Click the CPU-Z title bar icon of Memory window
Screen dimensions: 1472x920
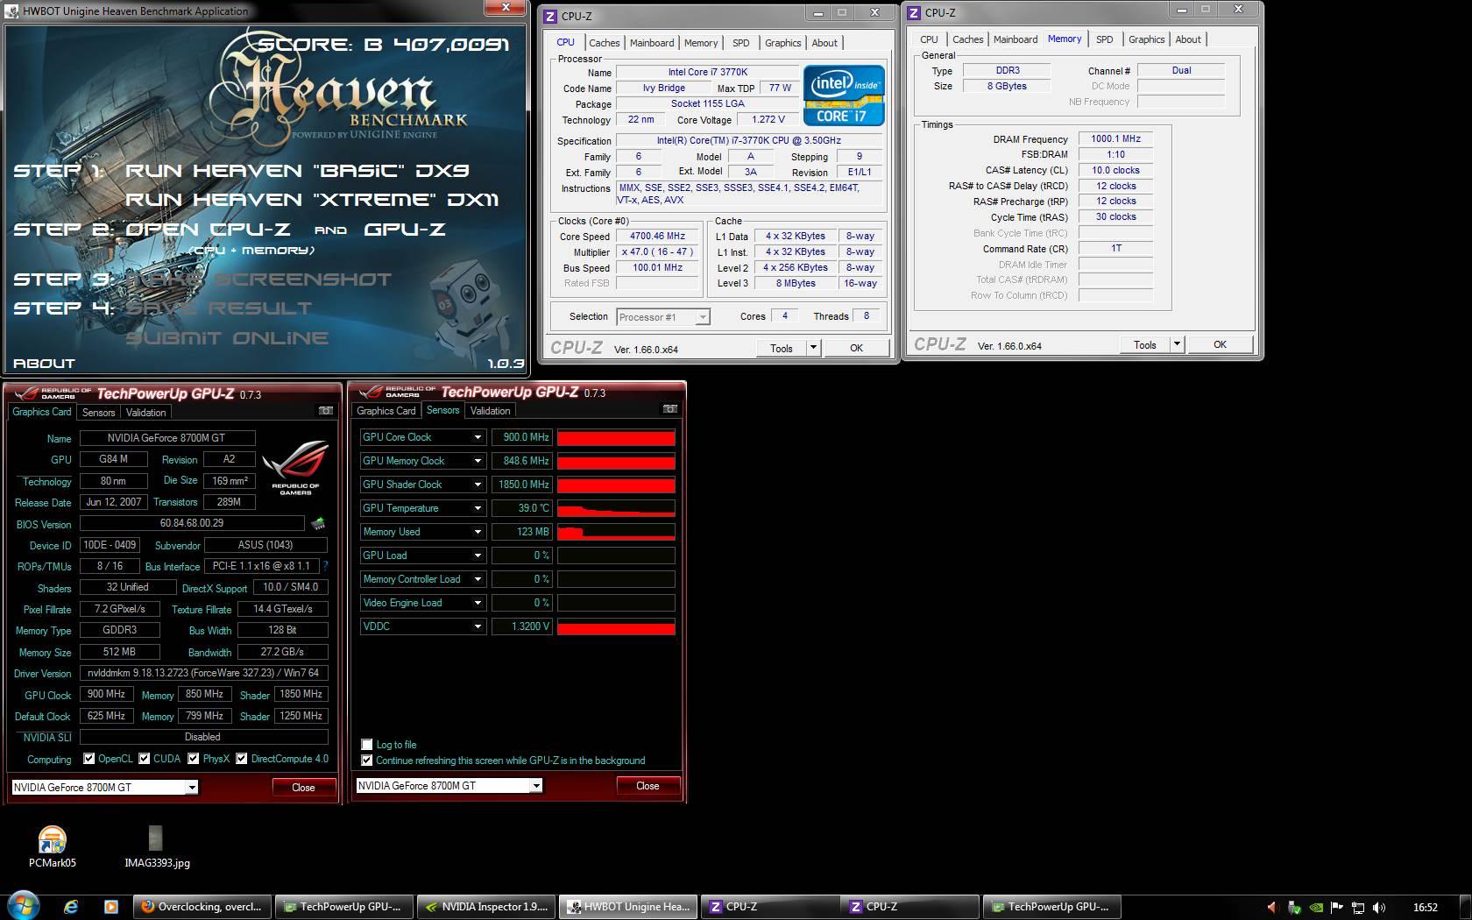[914, 12]
